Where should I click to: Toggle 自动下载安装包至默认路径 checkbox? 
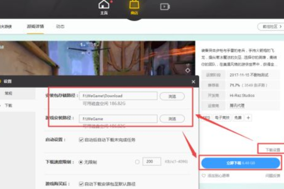tap(81, 184)
